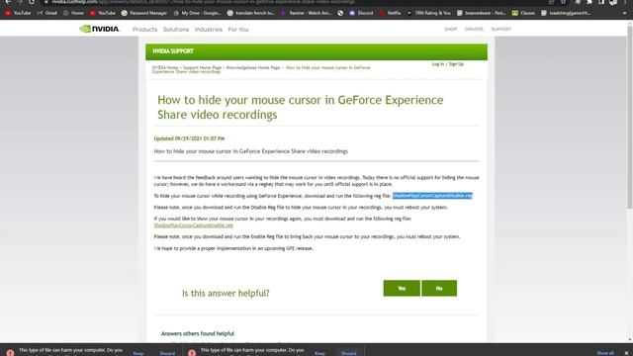633x356 pixels.
Task: Open the Gmail bookmark
Action: click(46, 13)
